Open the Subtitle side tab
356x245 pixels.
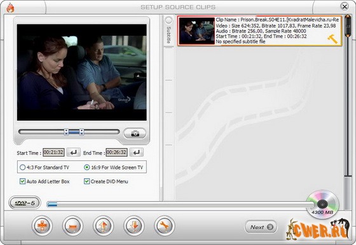click(168, 35)
